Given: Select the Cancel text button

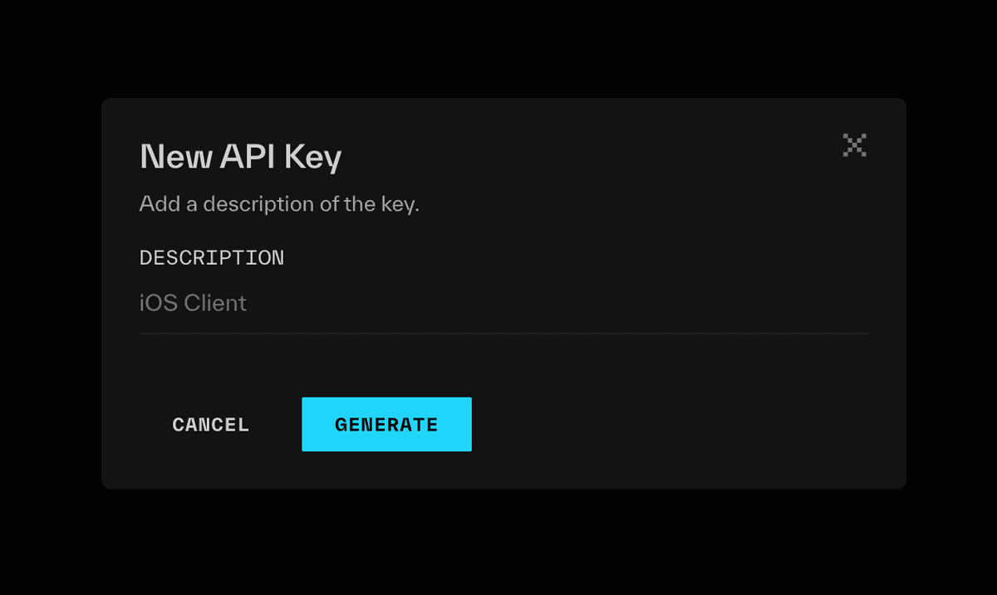Looking at the screenshot, I should point(210,425).
